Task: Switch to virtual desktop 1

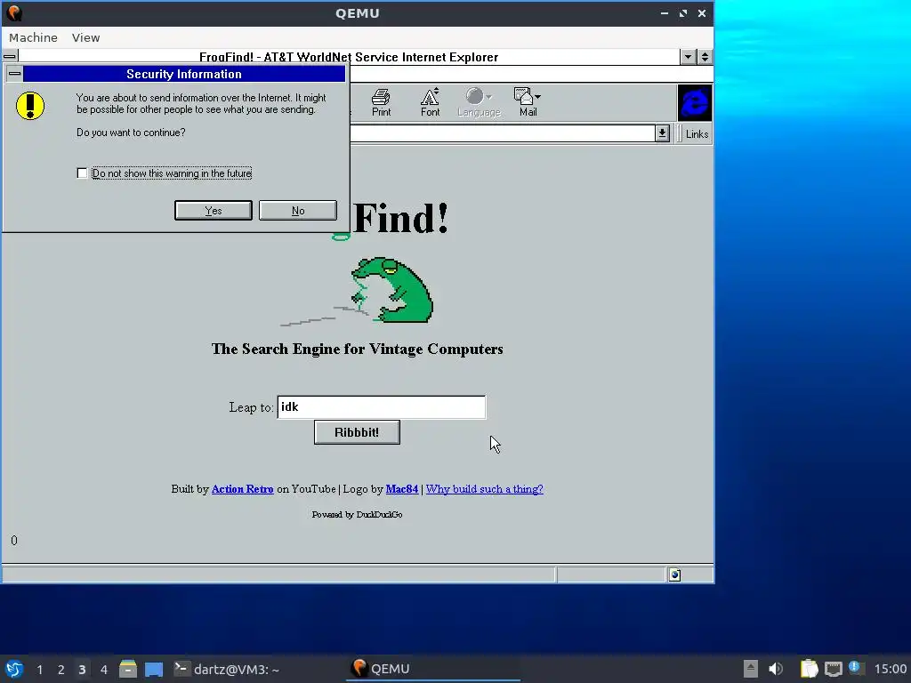Action: [x=39, y=670]
